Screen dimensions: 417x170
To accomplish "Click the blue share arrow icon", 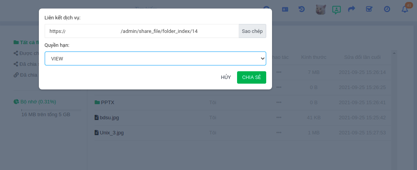I will [351, 9].
